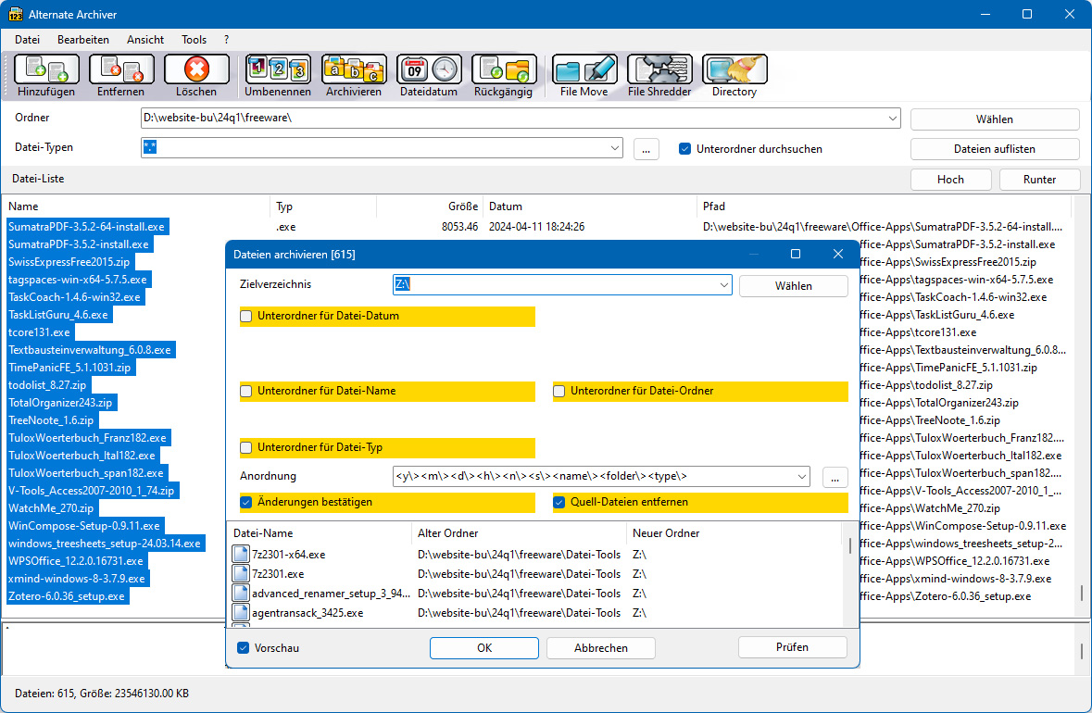1092x713 pixels.
Task: Maximize the Dateien archivieren dialog
Action: click(x=796, y=254)
